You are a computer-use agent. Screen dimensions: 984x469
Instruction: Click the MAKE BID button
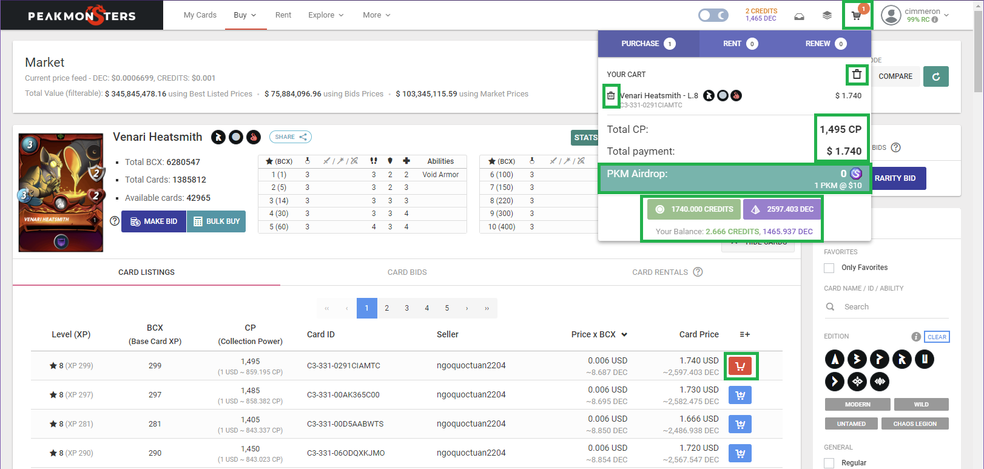pyautogui.click(x=154, y=221)
